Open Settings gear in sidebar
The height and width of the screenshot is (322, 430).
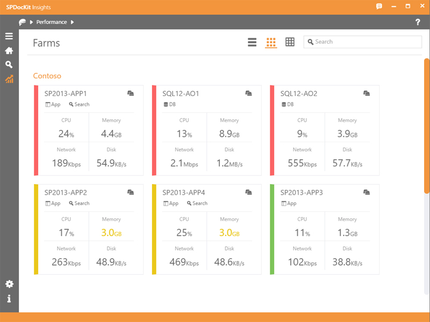9,284
